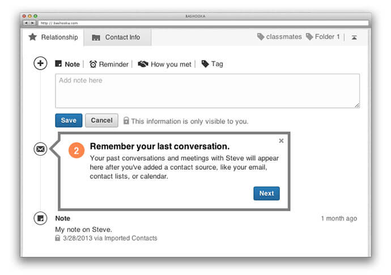Select the Reminder alarm clock option
The width and height of the screenshot is (391, 275).
tap(109, 65)
